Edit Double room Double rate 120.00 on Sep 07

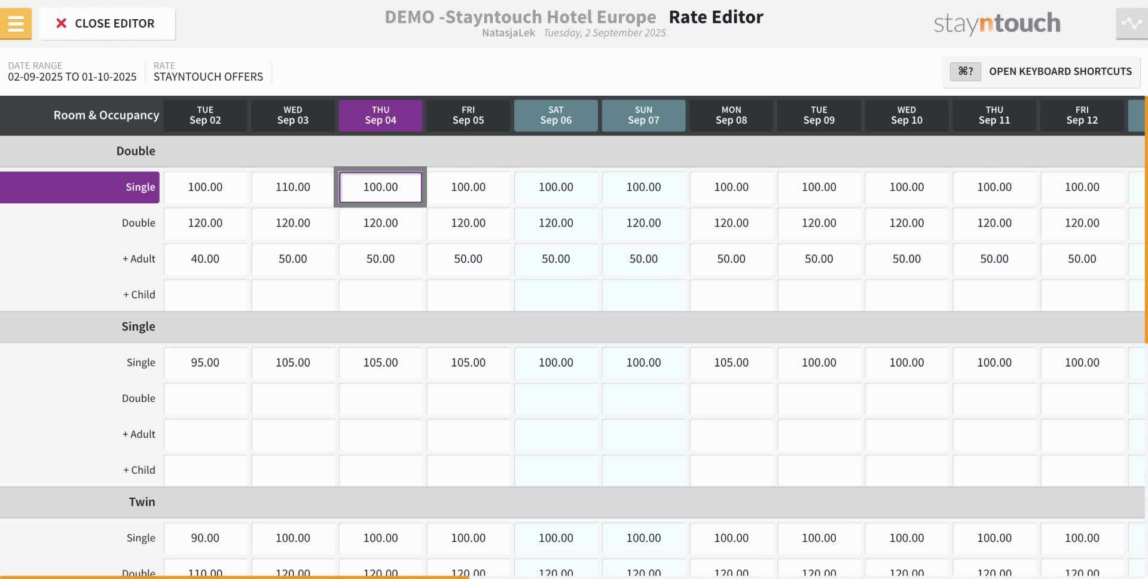(x=644, y=223)
